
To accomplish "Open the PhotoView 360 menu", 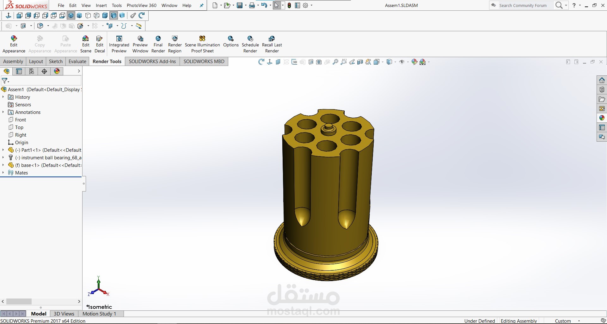I will 141,5.
